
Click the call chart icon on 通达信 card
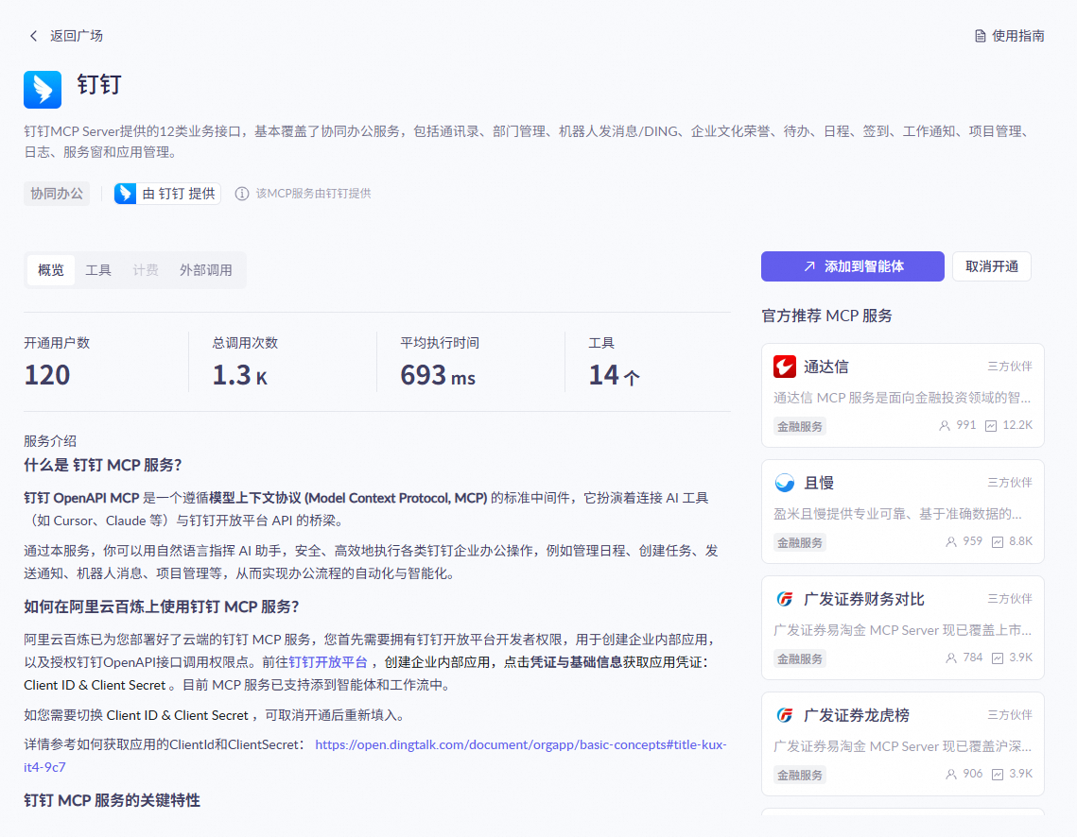coord(991,425)
